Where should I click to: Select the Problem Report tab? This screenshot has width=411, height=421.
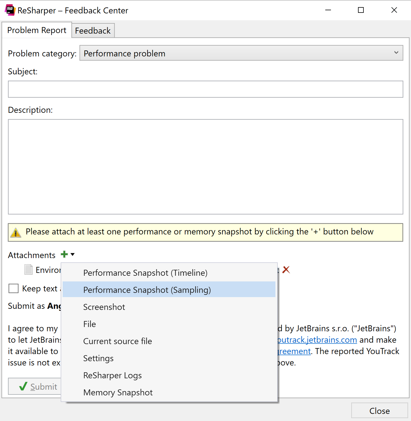click(x=37, y=30)
